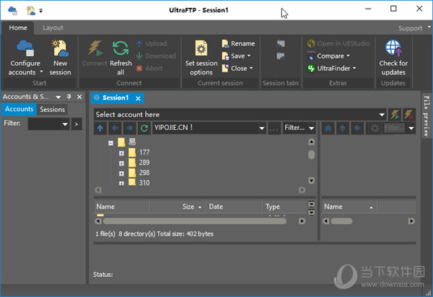The height and width of the screenshot is (297, 433).
Task: Sort remote files by Name column
Action: (x=349, y=207)
